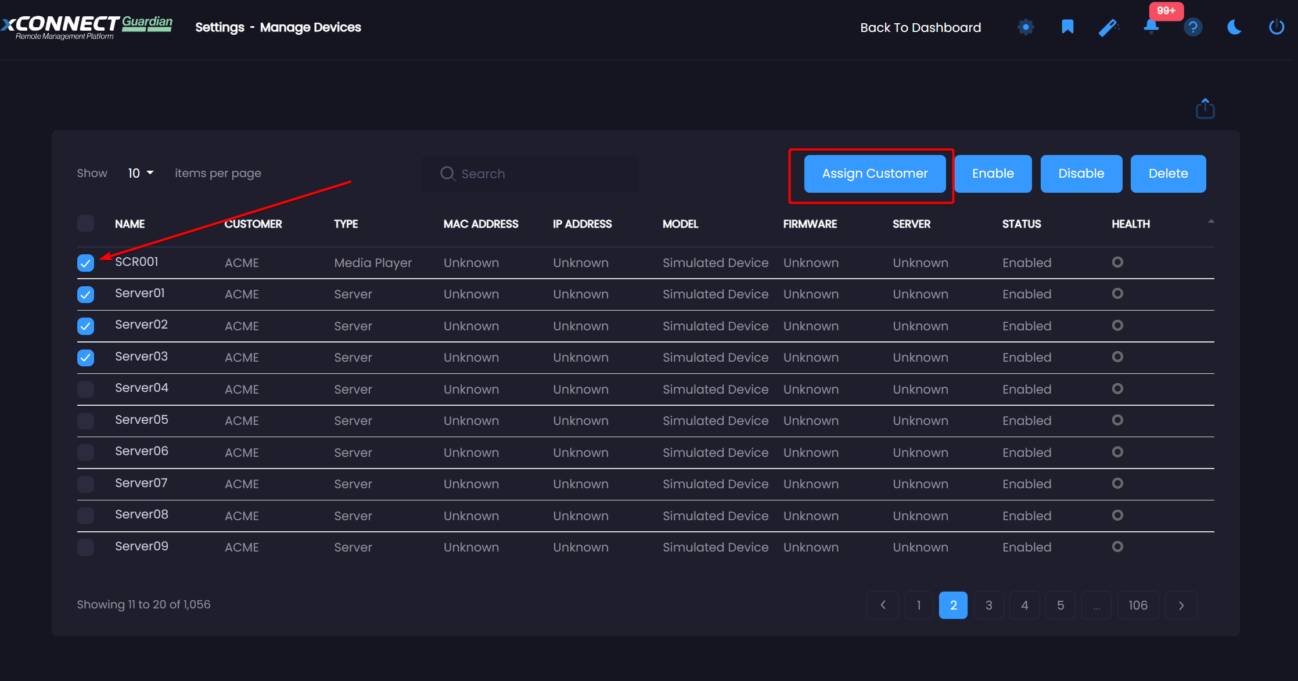
Task: Click the Server09 device name
Action: pyautogui.click(x=142, y=546)
